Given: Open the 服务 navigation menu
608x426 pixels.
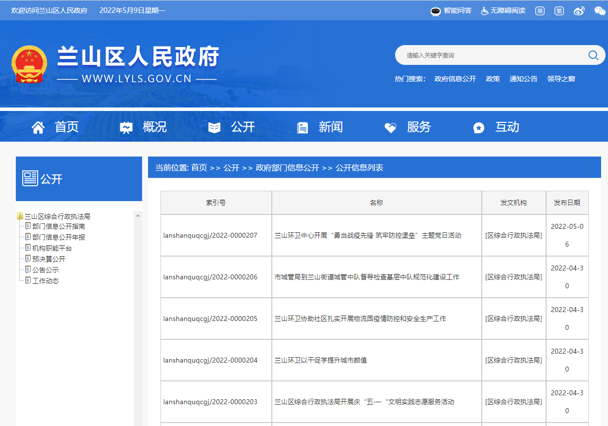Looking at the screenshot, I should tap(419, 127).
